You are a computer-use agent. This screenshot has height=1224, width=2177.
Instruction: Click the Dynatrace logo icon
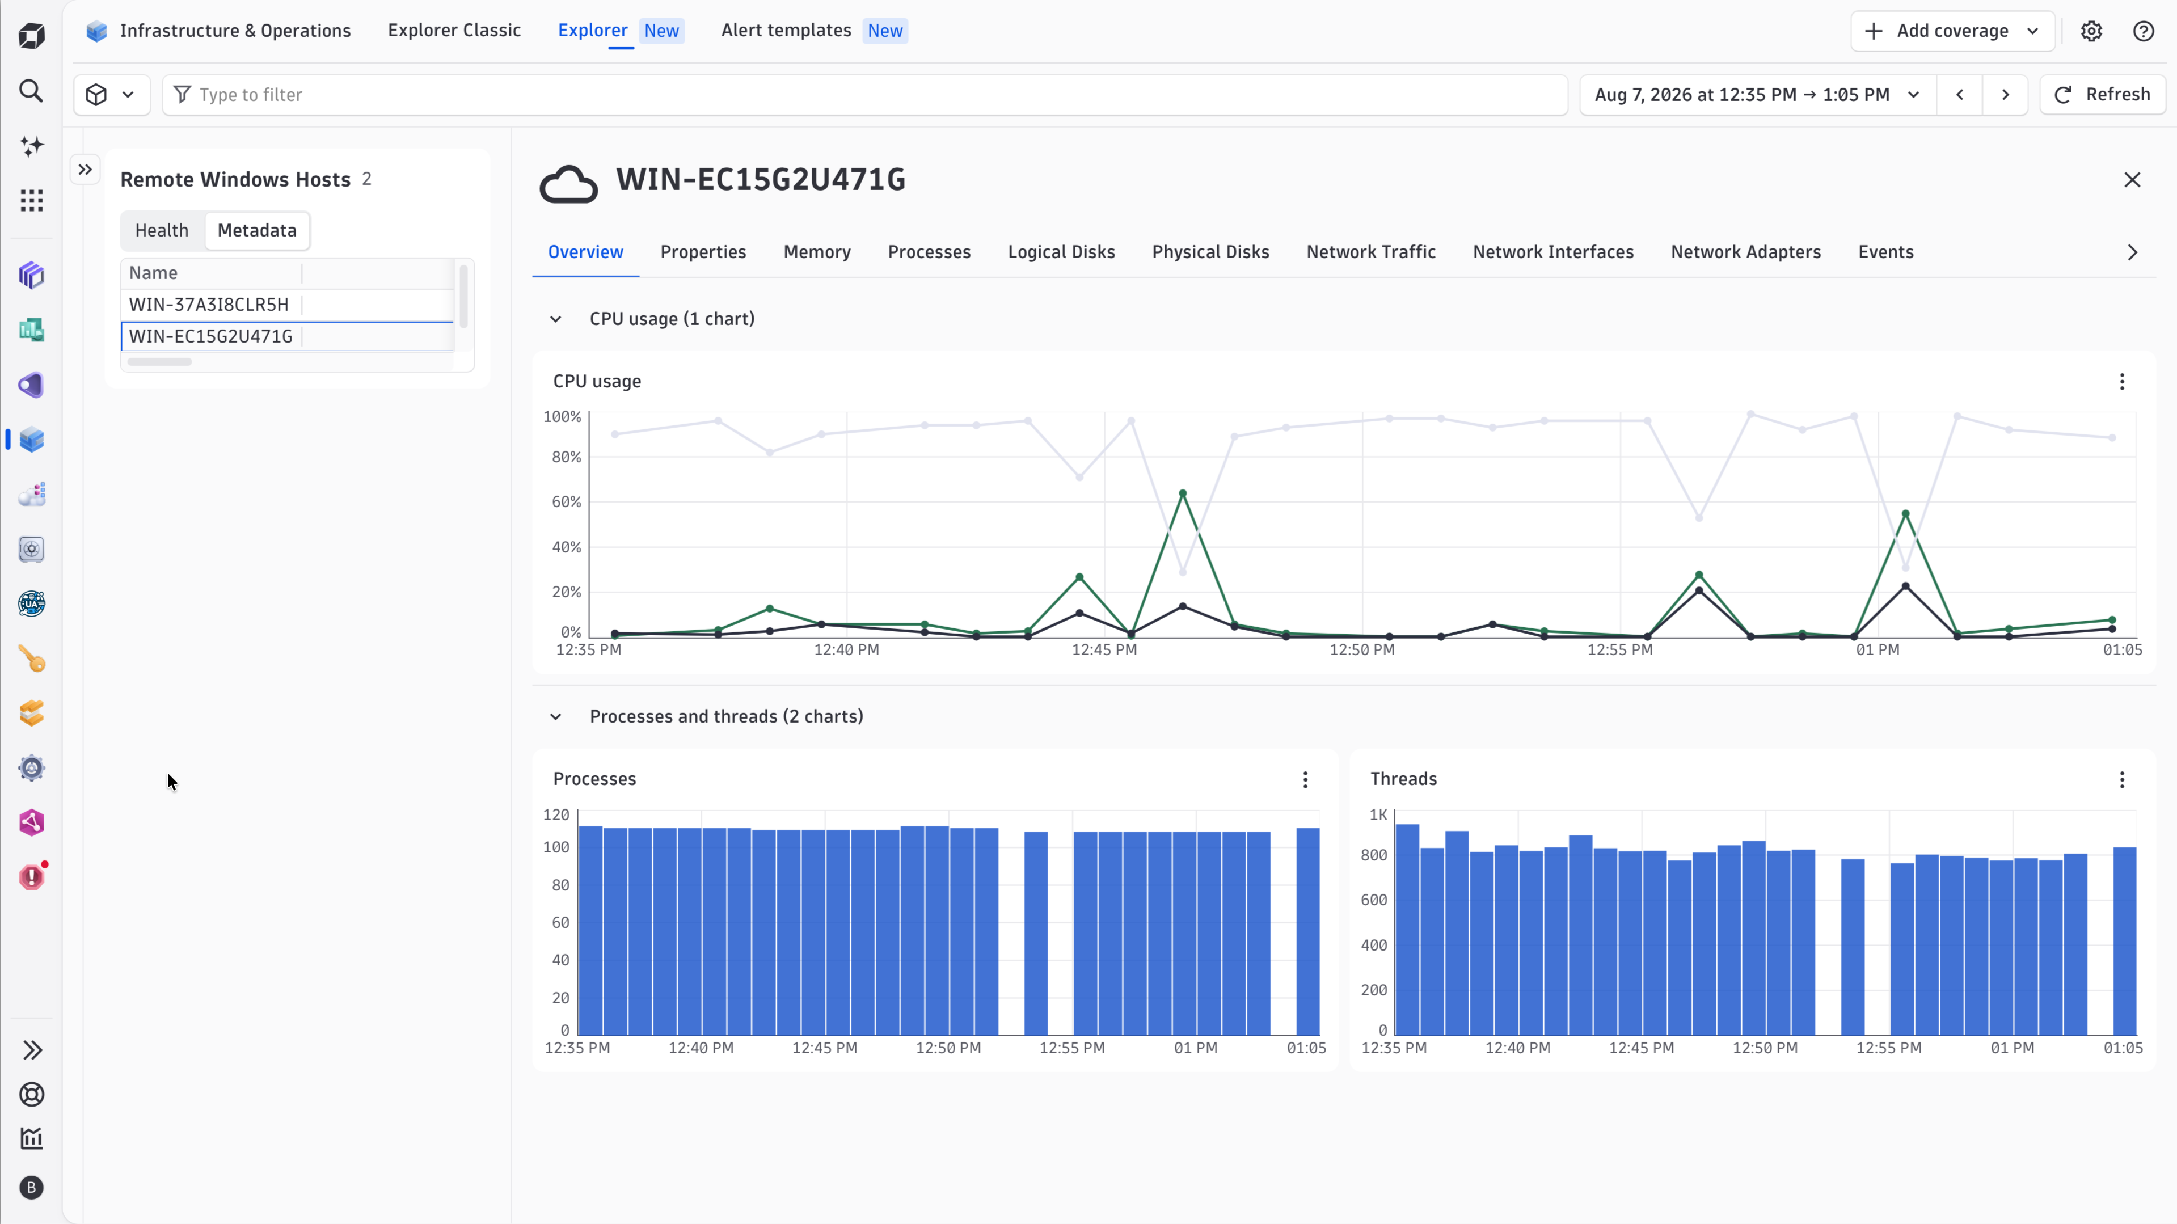click(31, 36)
